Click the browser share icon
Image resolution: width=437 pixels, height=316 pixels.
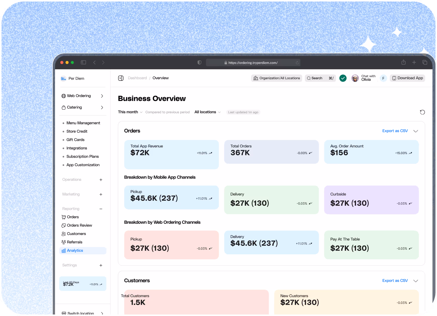(x=403, y=62)
